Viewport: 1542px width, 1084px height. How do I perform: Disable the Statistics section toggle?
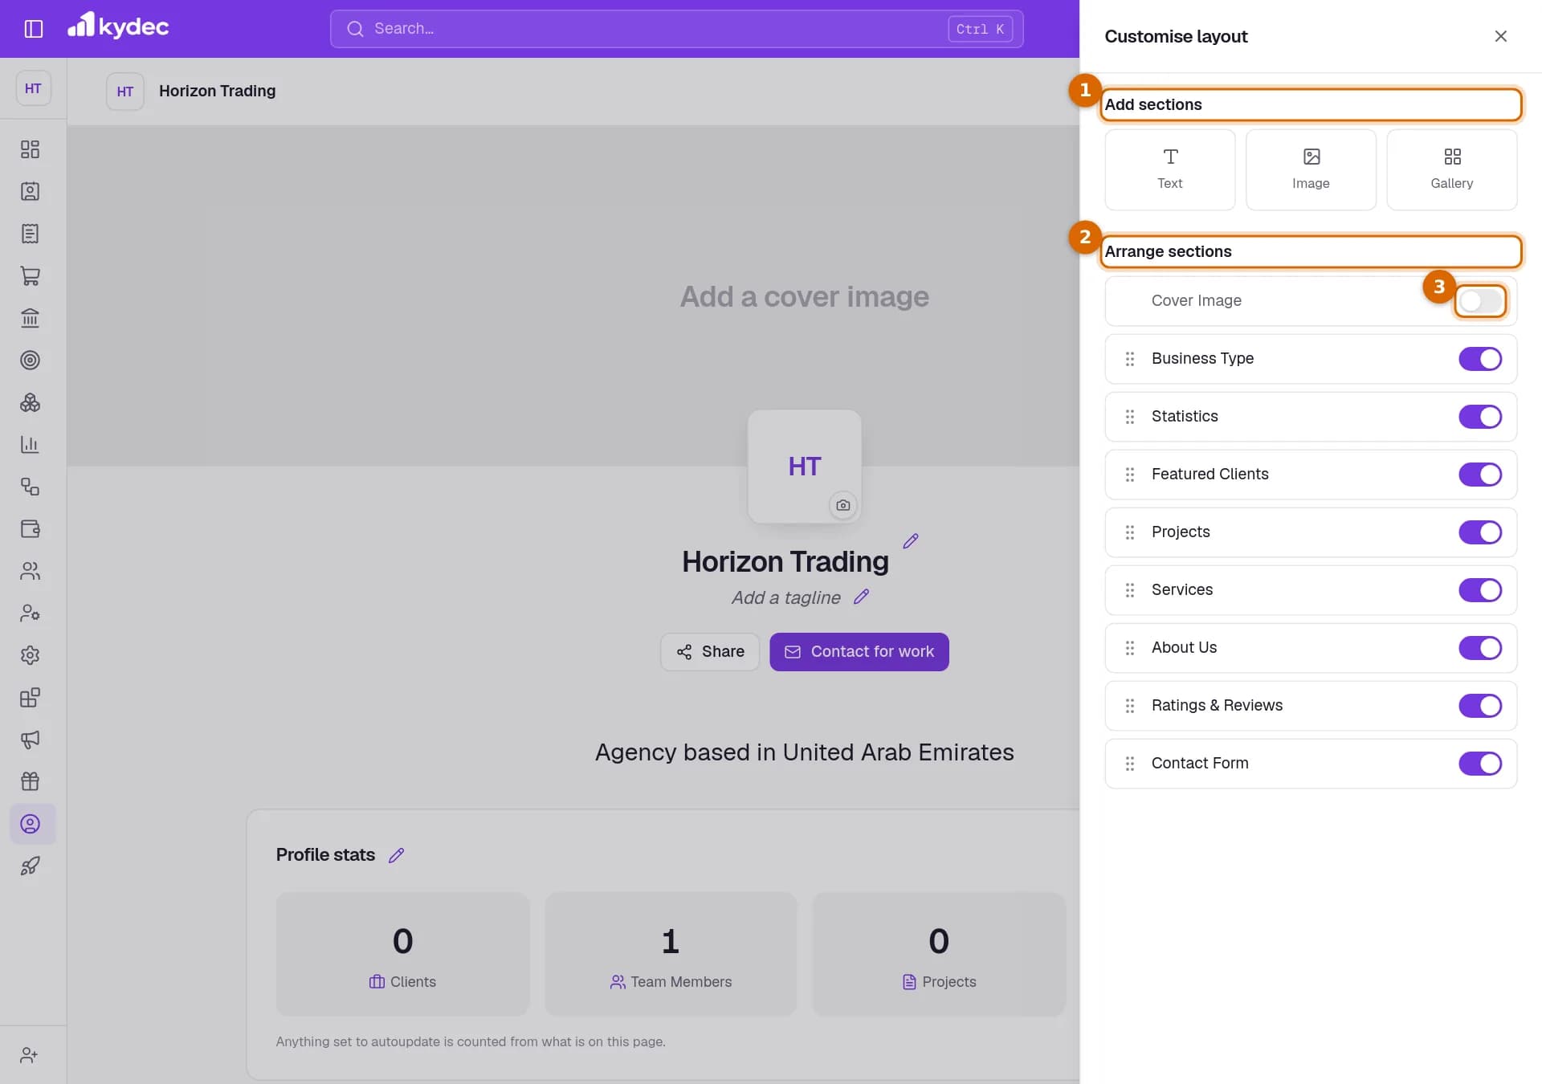[1480, 417]
